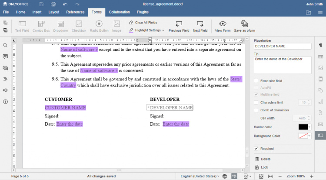Uncheck the Required checkbox
Image resolution: width=326 pixels, height=180 pixels.
256,149
